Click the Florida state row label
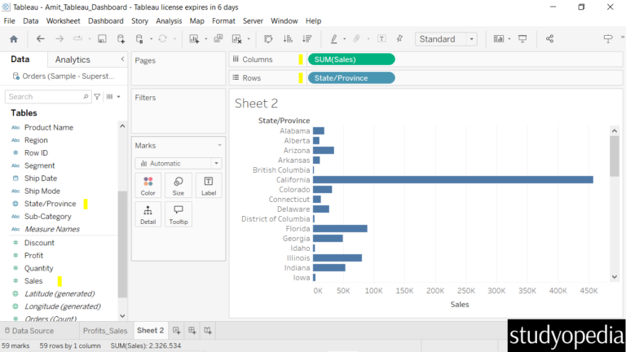The width and height of the screenshot is (626, 352). pos(298,229)
